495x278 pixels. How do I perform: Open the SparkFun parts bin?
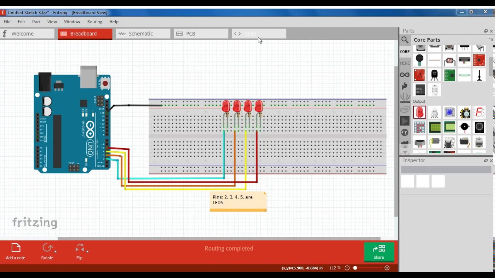(x=405, y=86)
